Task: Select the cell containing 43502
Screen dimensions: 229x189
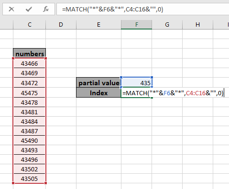Action: [30, 169]
